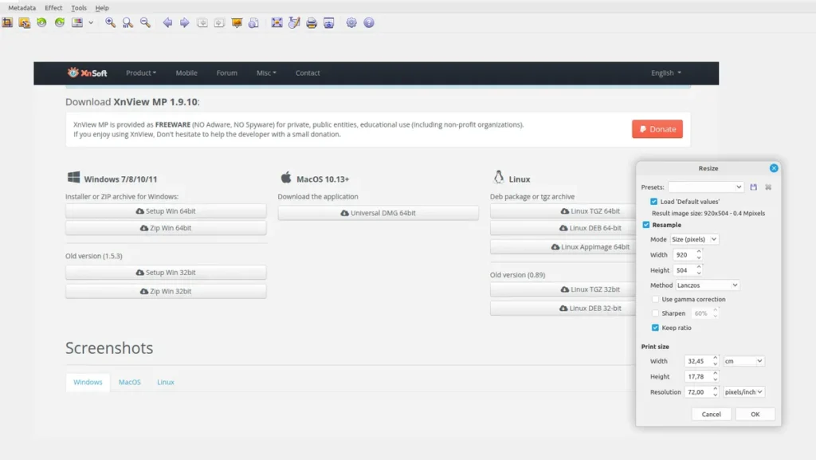Open file properties info icon
The height and width of the screenshot is (460, 816).
tap(254, 22)
